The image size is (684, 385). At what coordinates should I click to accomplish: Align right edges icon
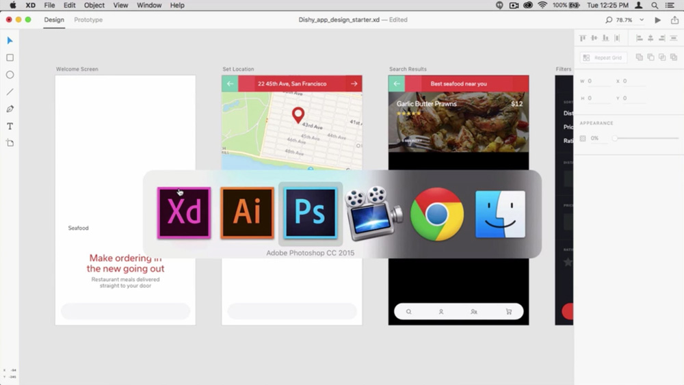coord(661,38)
